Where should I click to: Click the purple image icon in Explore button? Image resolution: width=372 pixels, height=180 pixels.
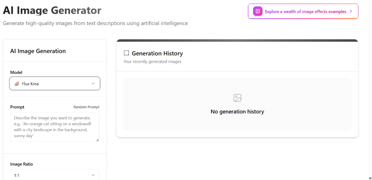(258, 12)
